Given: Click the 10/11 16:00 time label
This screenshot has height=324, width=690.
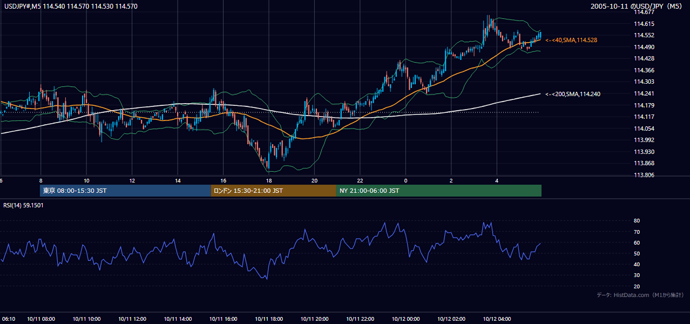Looking at the screenshot, I should (224, 319).
